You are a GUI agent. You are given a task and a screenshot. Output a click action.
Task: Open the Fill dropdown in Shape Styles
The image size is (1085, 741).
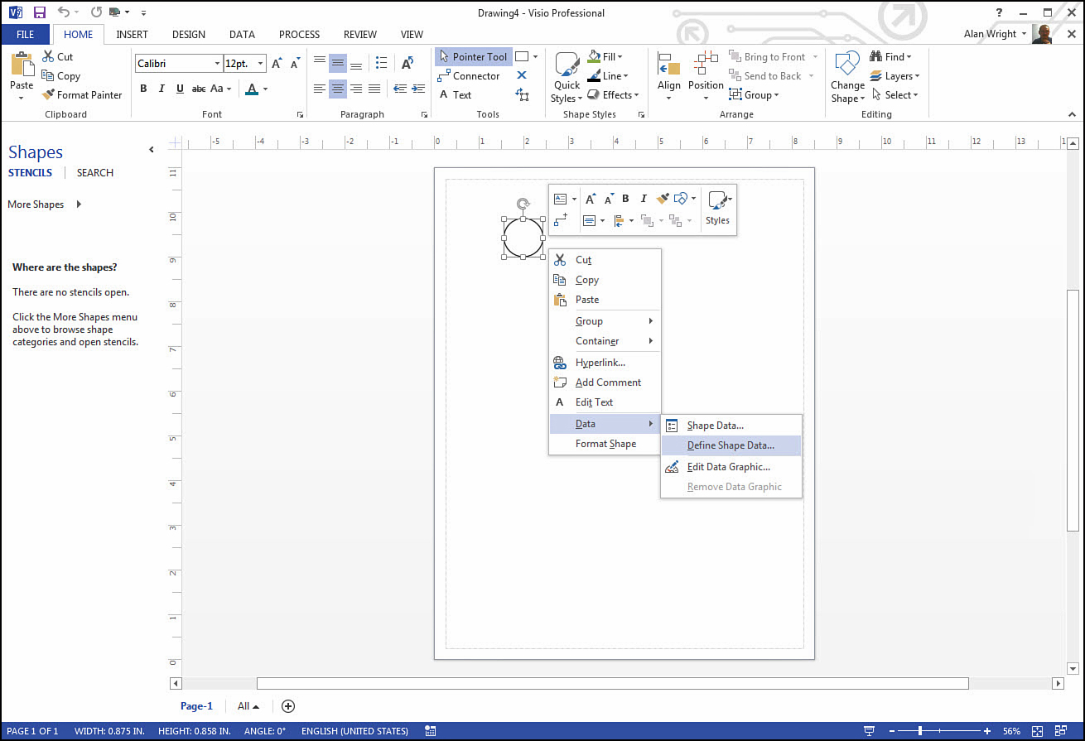[605, 56]
